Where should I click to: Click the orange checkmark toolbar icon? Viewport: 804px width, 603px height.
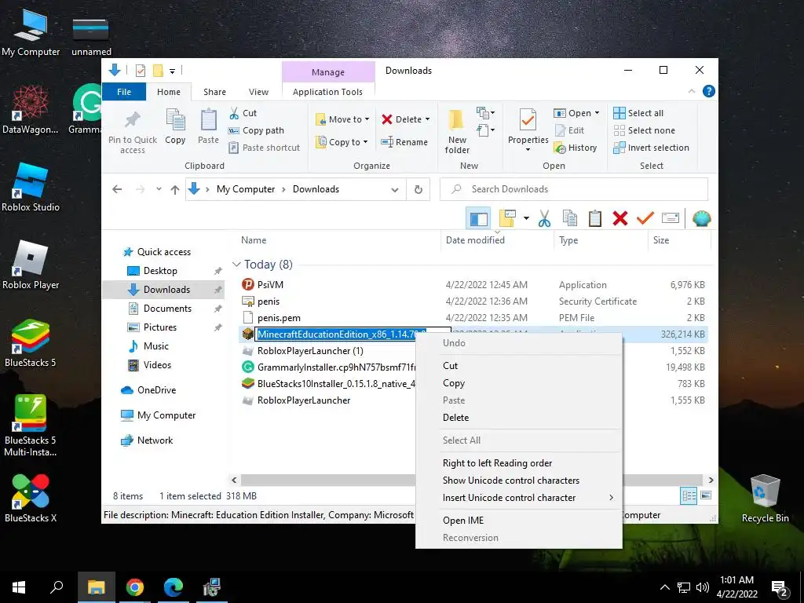(645, 219)
